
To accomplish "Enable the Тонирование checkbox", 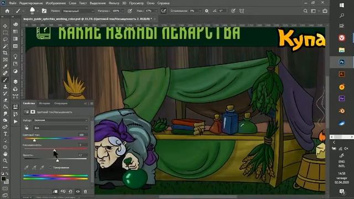I will (x=50, y=167).
